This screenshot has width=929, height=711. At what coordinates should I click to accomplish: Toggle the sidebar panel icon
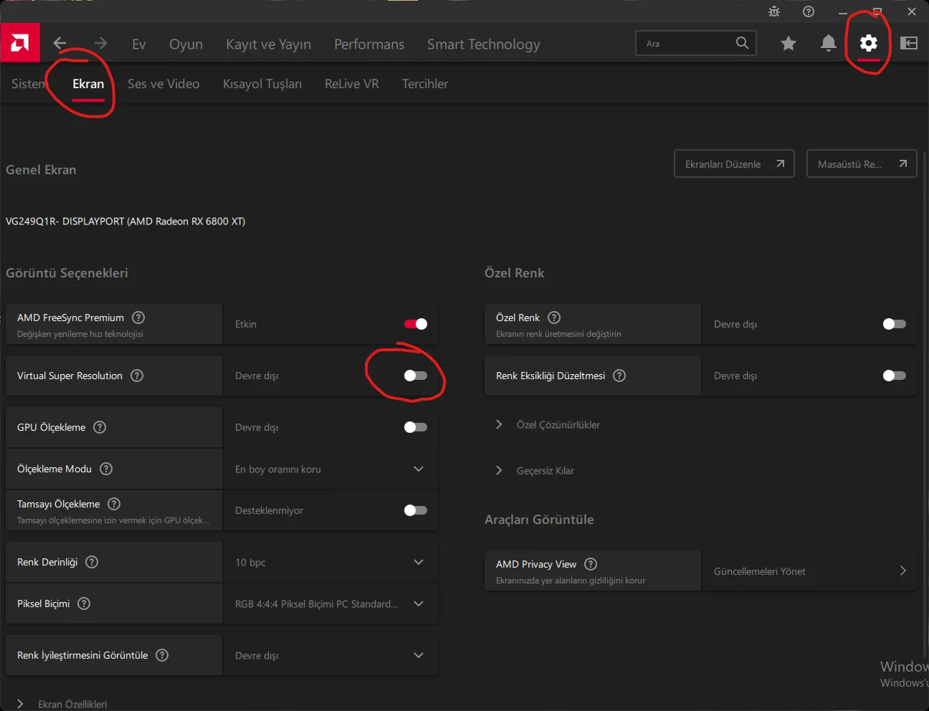coord(909,44)
